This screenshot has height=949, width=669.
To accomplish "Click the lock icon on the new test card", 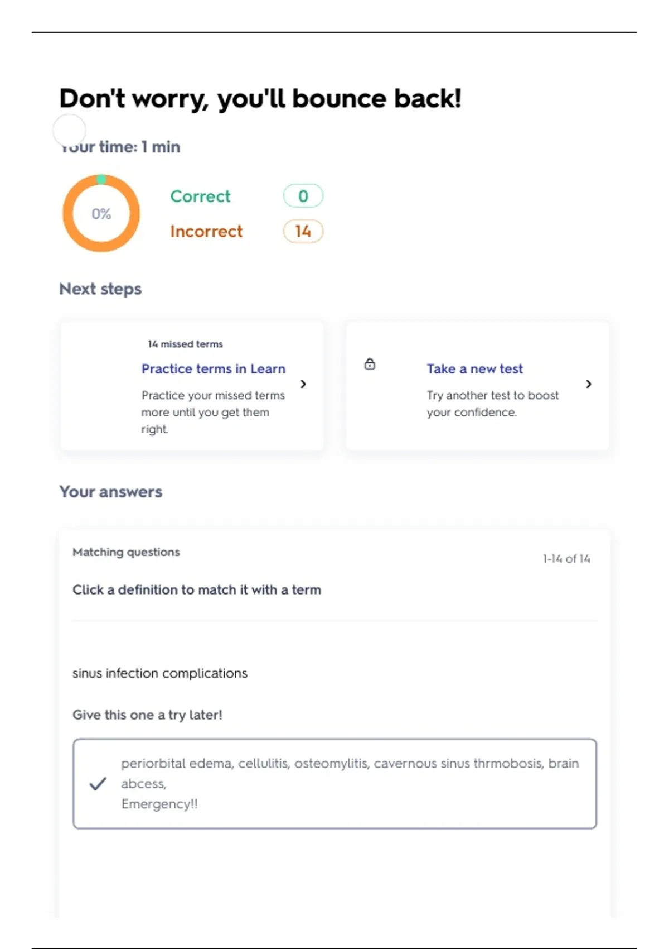I will coord(370,365).
